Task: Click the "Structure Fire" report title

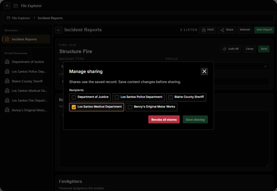Action: pos(75,51)
